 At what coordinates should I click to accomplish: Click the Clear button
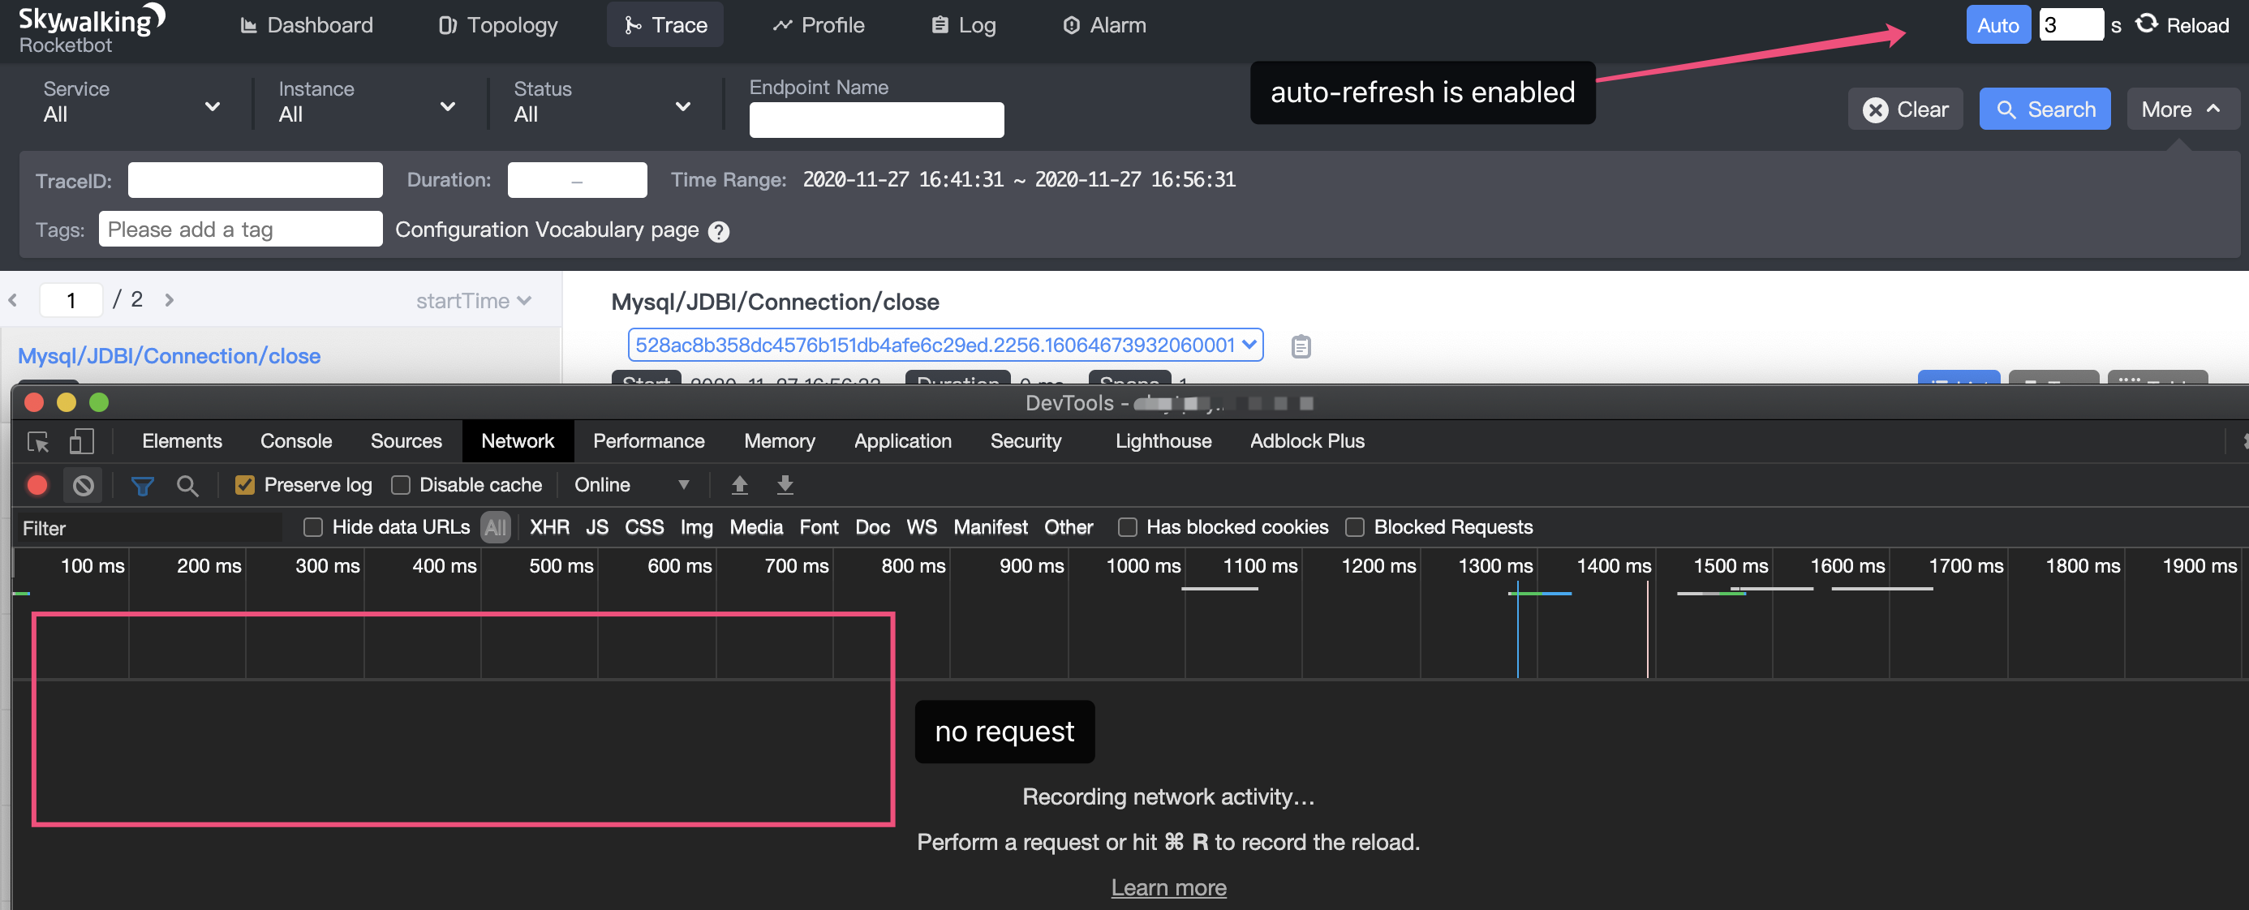(x=1905, y=109)
